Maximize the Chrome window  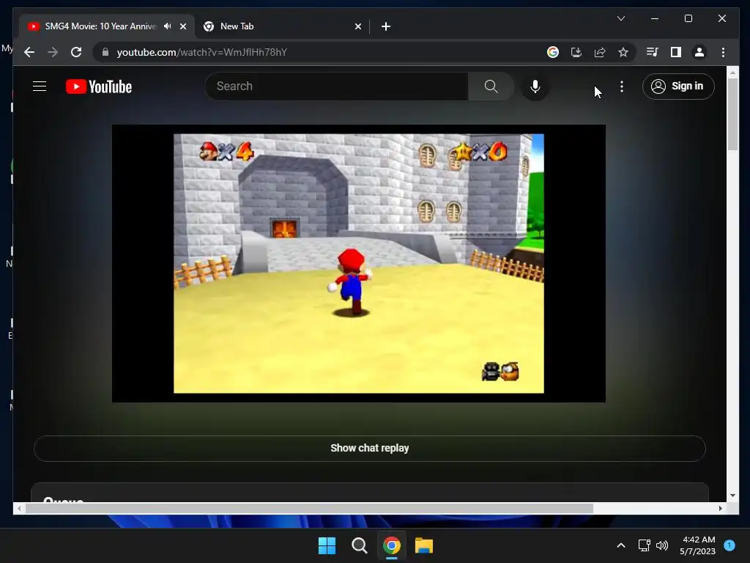(x=688, y=18)
